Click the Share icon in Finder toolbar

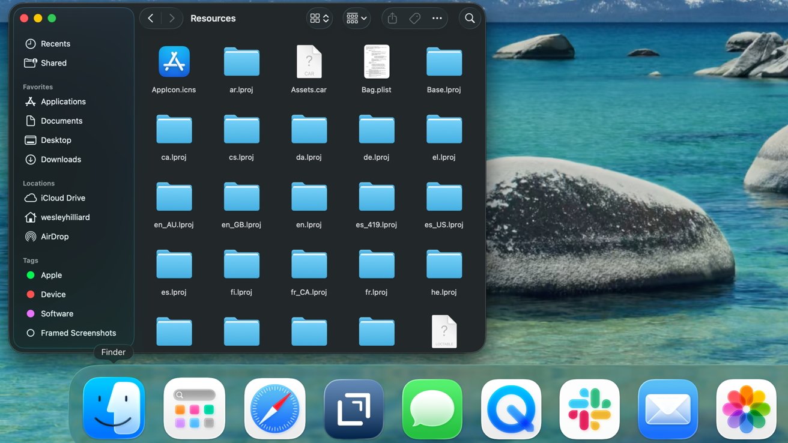point(392,19)
